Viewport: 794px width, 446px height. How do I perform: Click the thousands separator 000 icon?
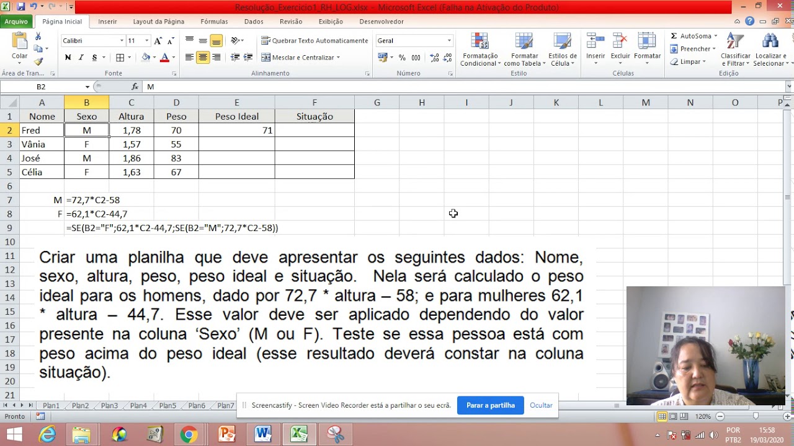coord(416,58)
